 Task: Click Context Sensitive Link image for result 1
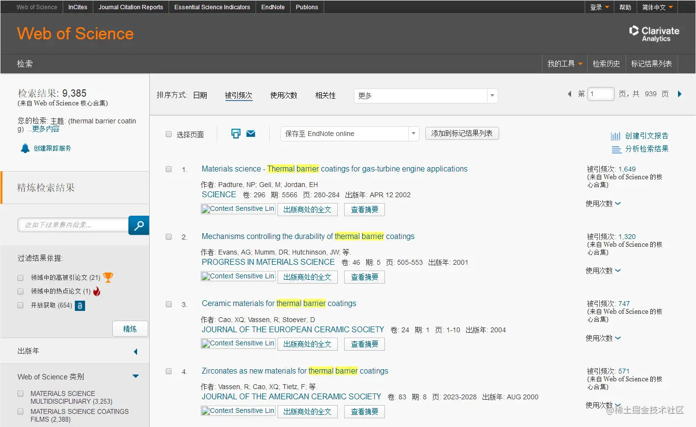click(238, 209)
